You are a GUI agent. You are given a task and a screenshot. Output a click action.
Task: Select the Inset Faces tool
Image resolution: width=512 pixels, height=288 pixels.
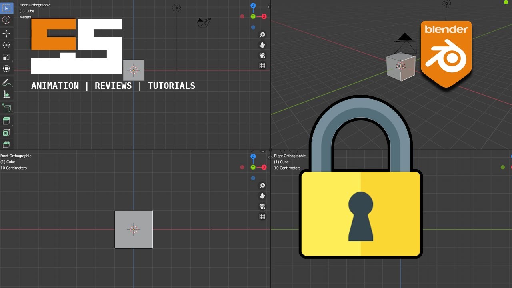6,133
